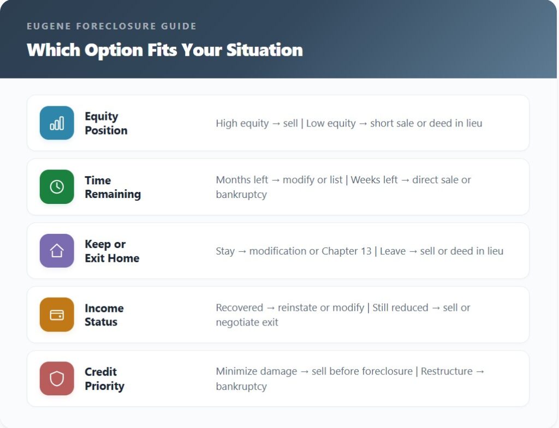The height and width of the screenshot is (428, 559).
Task: Click the purple house icon
Action: 57,250
